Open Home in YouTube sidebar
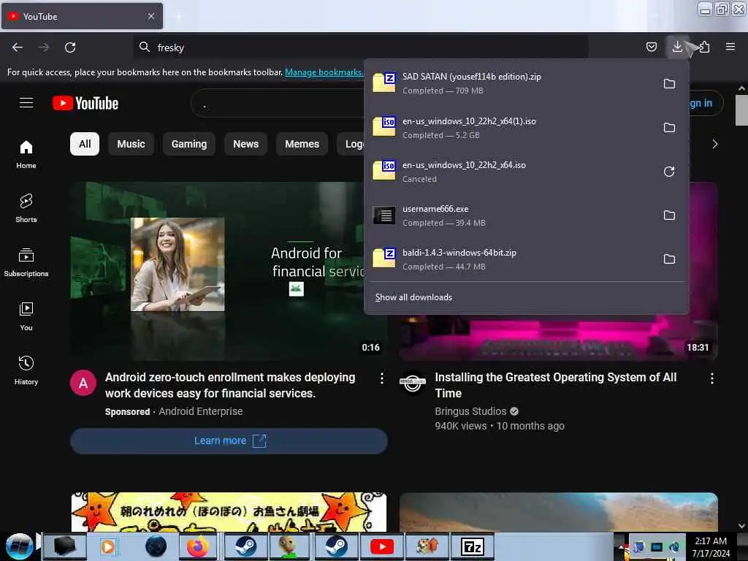This screenshot has width=748, height=561. (x=26, y=154)
